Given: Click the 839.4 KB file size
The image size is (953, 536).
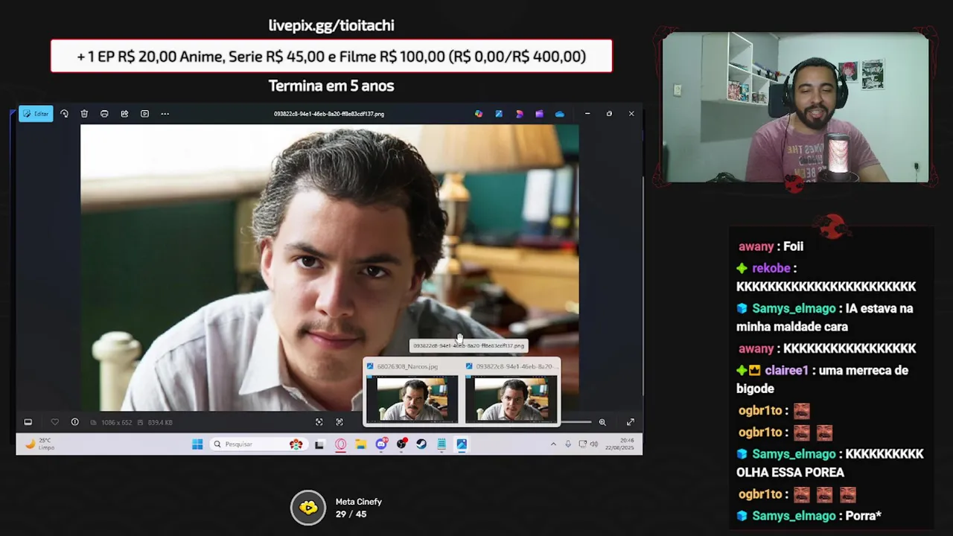Looking at the screenshot, I should click(x=160, y=422).
